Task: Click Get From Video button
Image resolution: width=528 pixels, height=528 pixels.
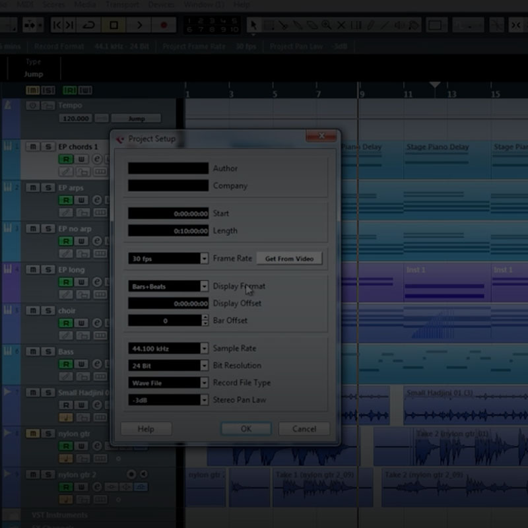Action: click(289, 259)
